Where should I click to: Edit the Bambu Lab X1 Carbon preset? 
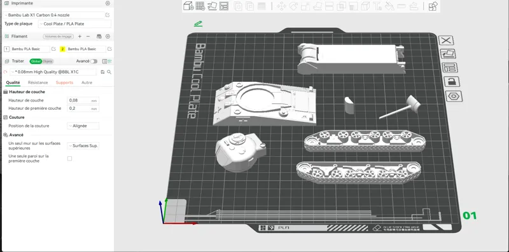click(x=108, y=15)
